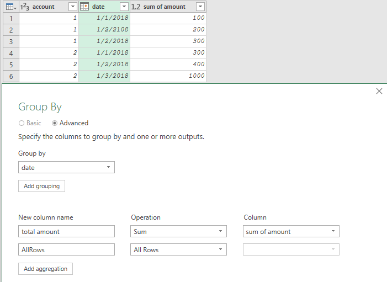
Task: Open the Sum operation dropdown
Action: coord(178,231)
